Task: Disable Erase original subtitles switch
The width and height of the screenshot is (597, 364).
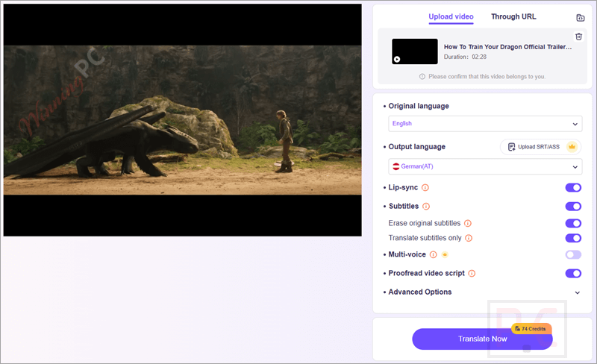Action: point(573,223)
